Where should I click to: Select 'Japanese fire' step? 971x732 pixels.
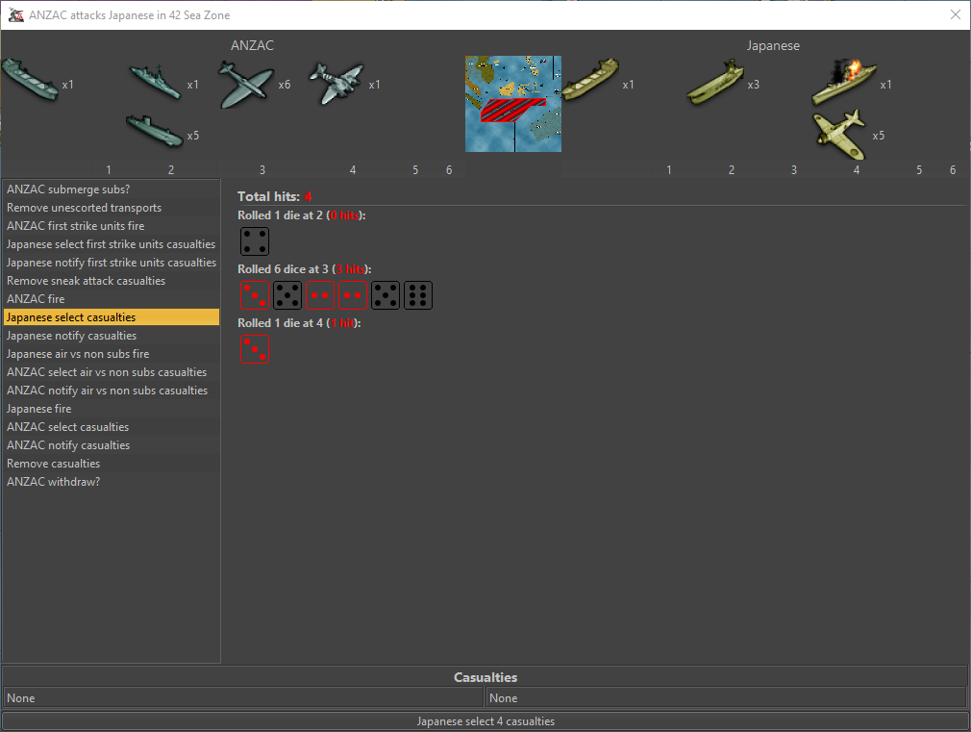(112, 409)
